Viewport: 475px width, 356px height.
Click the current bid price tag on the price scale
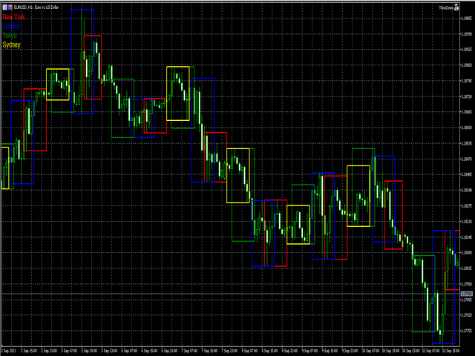click(467, 294)
